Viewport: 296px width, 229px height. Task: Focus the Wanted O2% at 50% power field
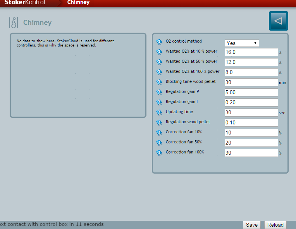[x=251, y=62]
